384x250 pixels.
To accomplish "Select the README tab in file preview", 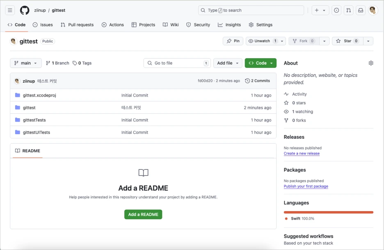I will click(x=27, y=151).
